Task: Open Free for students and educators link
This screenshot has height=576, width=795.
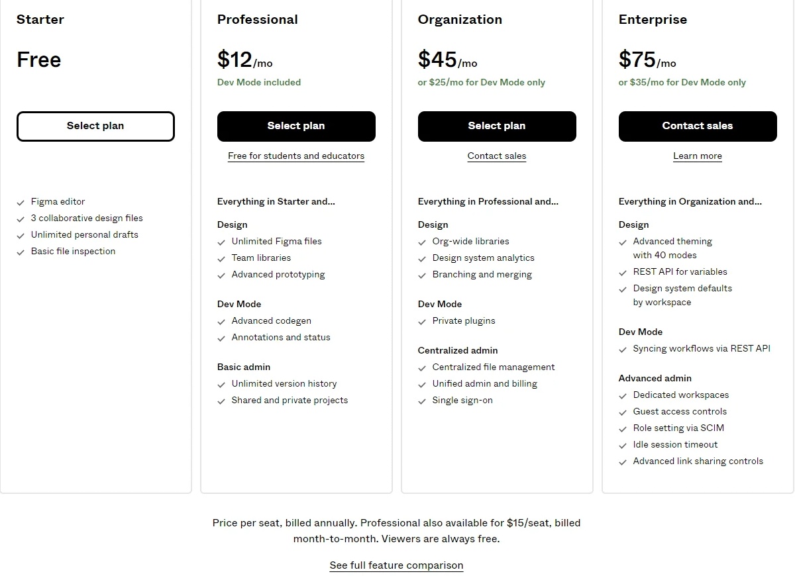Action: point(296,156)
